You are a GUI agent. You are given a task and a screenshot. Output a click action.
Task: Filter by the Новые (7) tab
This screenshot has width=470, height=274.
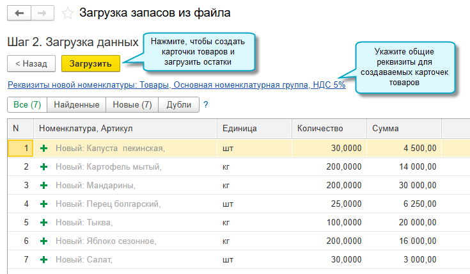coord(132,104)
